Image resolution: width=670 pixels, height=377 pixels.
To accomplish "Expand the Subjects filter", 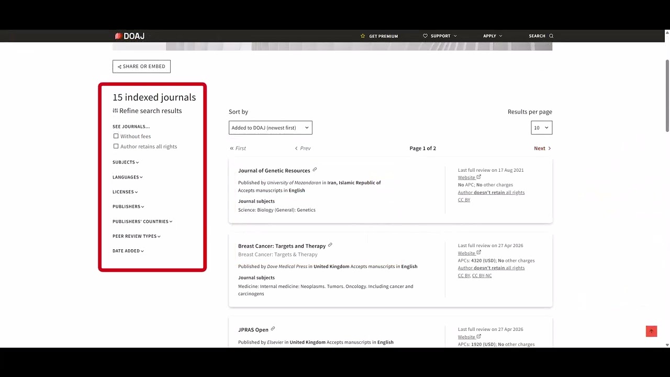I will (x=126, y=162).
